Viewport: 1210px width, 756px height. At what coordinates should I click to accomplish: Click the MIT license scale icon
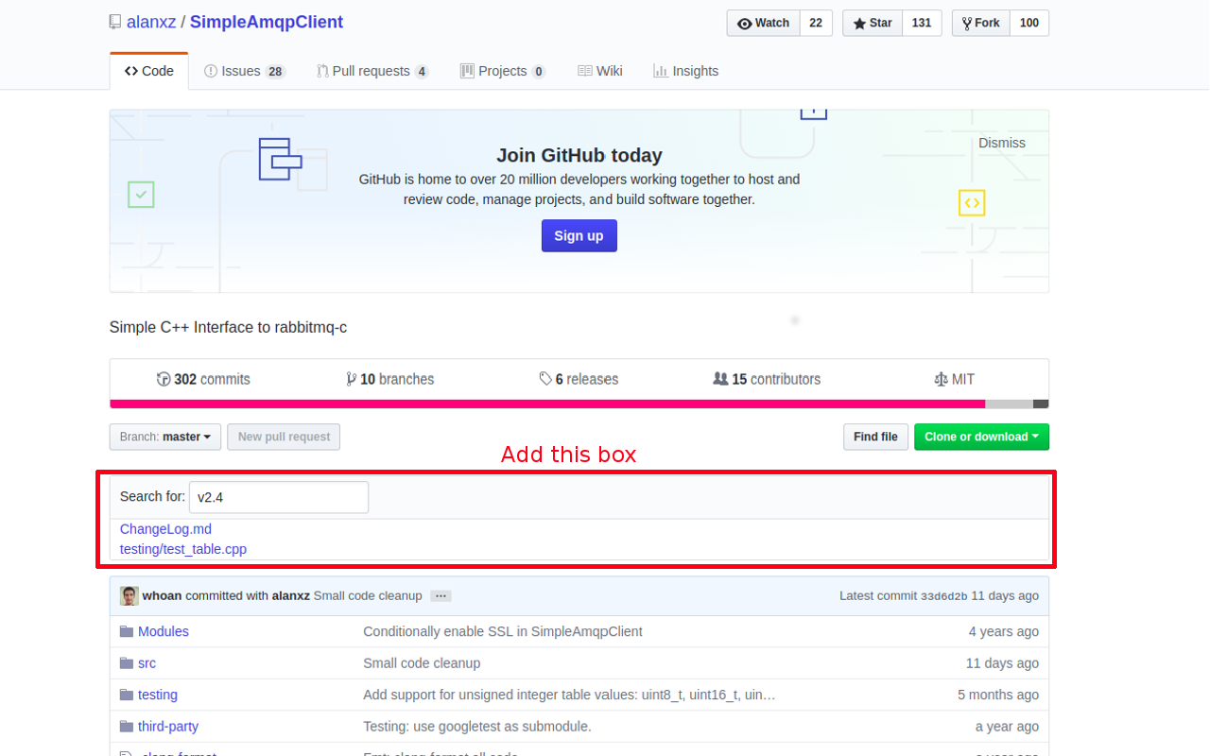940,379
